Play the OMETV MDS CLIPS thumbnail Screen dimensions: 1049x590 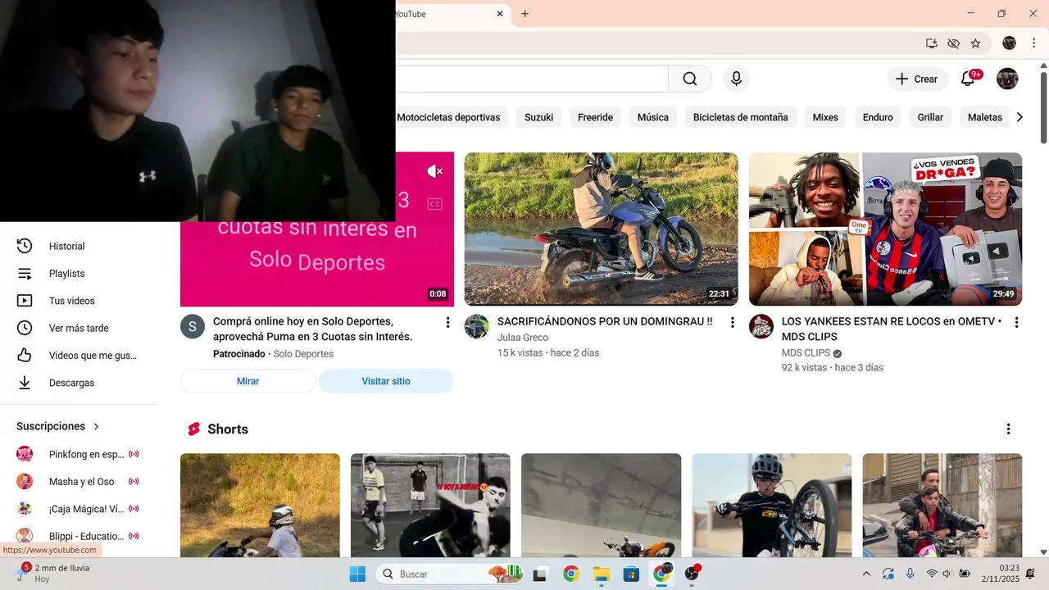pos(885,229)
